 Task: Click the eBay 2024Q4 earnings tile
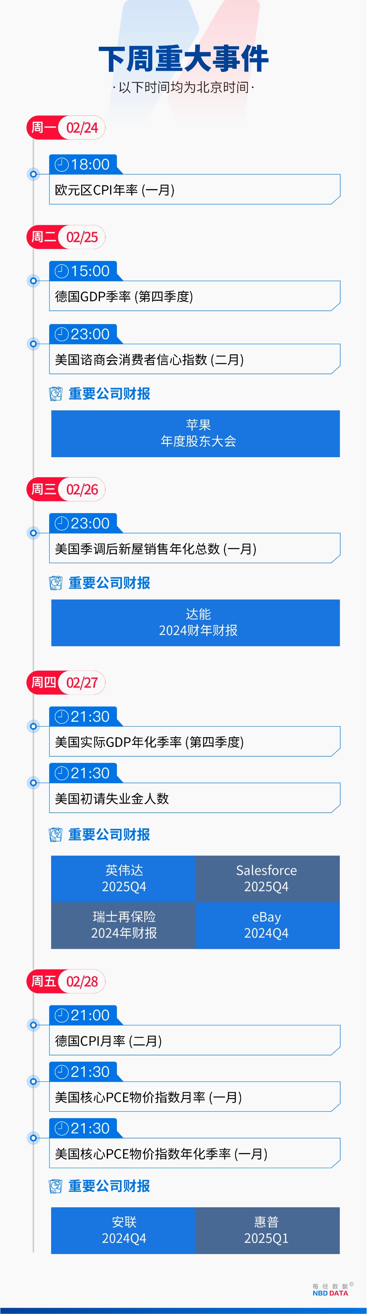point(267,925)
